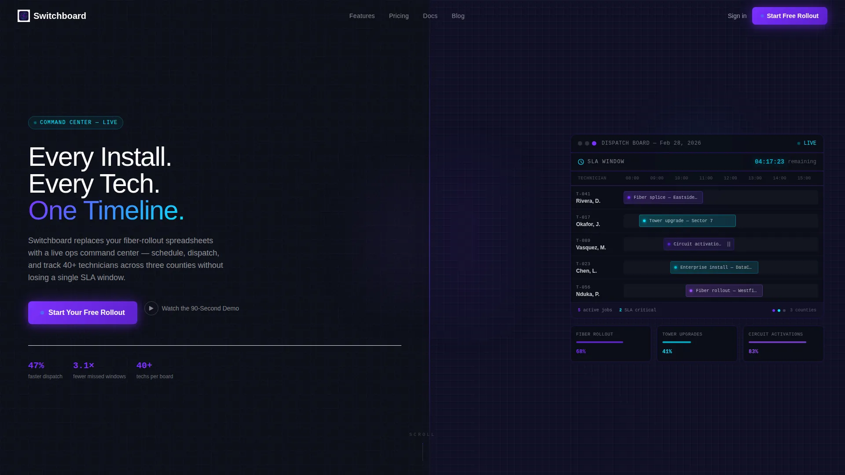Click the 3.1× fewer missed windows stat

[x=99, y=370]
